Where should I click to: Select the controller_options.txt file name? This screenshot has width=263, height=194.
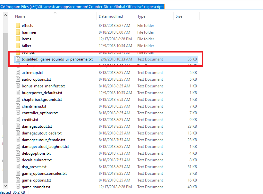40,113
